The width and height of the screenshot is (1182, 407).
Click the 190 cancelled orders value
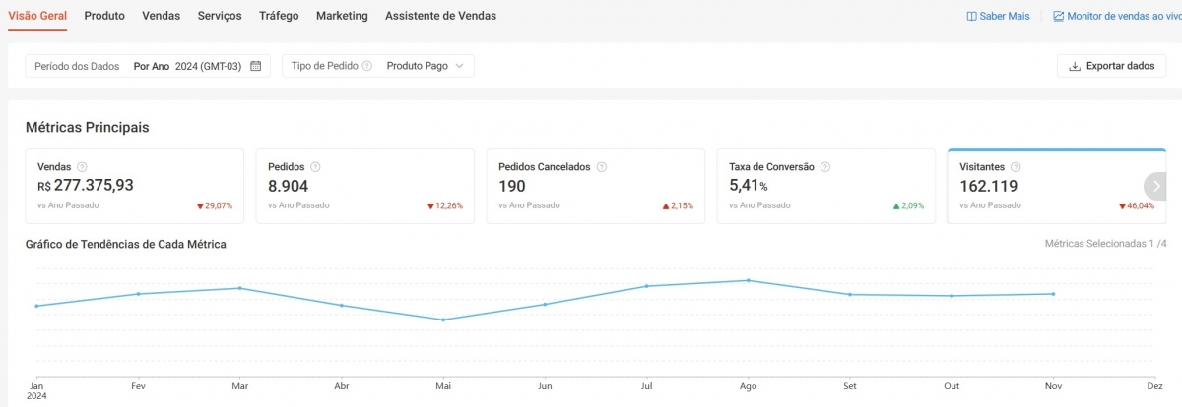512,186
